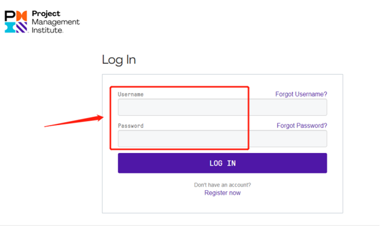The image size is (380, 226).
Task: Click the "Don't have an account?" text
Action: [222, 185]
